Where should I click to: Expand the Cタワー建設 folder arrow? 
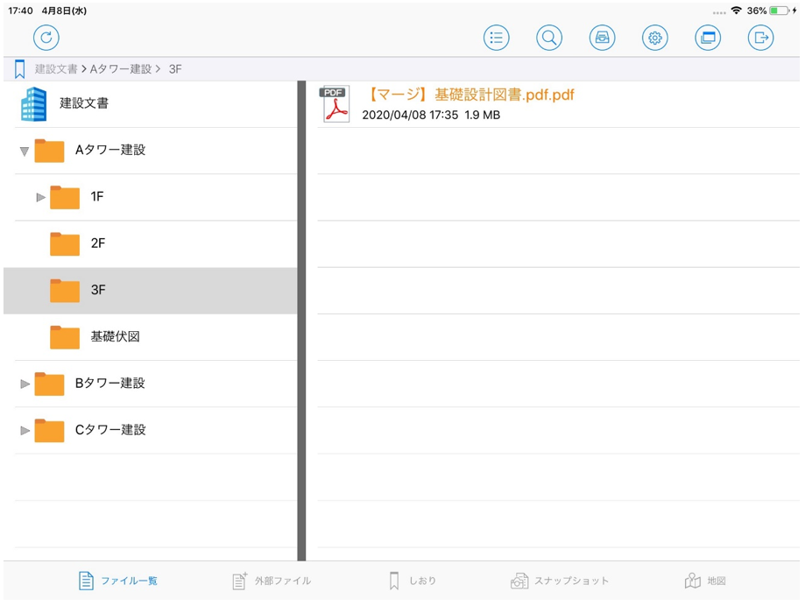25,430
